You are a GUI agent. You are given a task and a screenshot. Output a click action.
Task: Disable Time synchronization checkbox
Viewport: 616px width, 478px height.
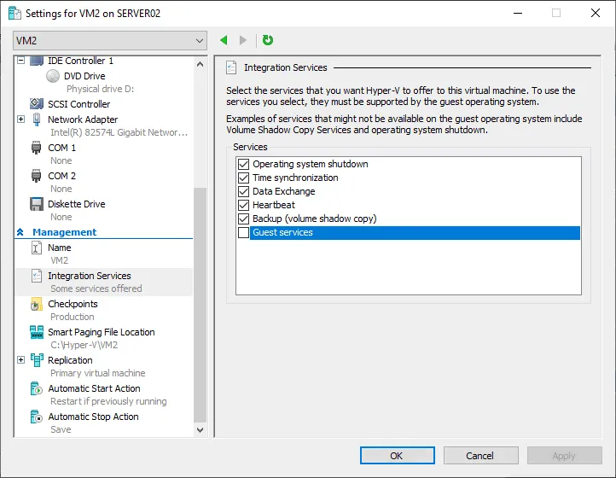click(243, 178)
